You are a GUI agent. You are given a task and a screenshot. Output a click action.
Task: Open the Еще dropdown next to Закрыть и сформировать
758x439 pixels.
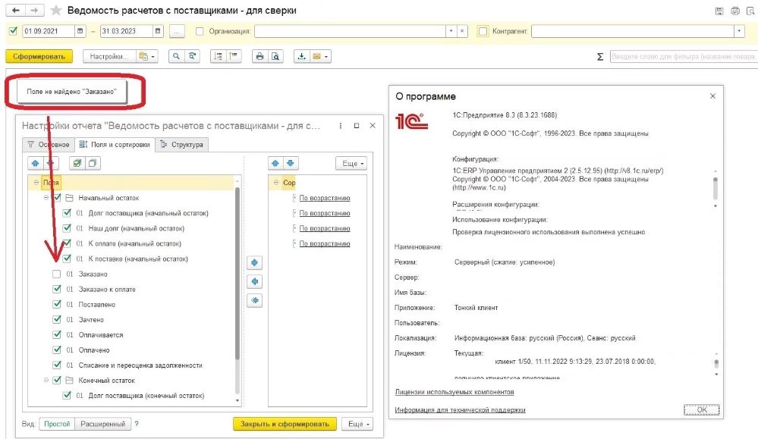coord(357,424)
